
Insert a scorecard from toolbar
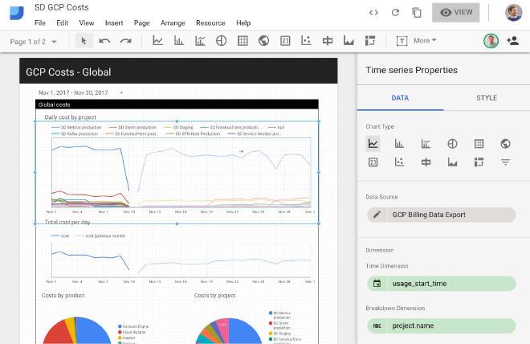point(285,41)
